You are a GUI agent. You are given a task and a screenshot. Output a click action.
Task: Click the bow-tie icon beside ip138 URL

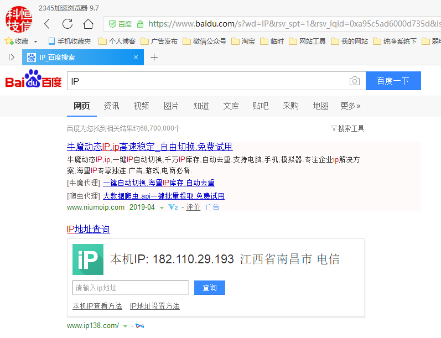pyautogui.click(x=140, y=326)
